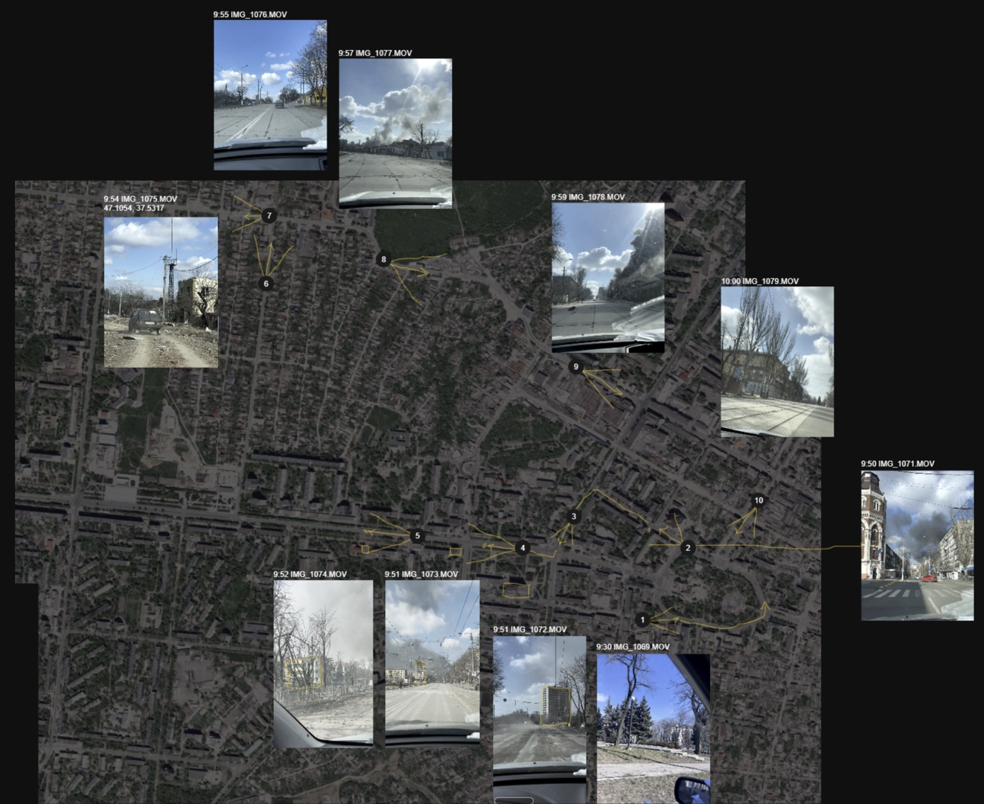This screenshot has width=984, height=804.
Task: Open the IMG_1078.MOV video thumbnail
Action: (608, 278)
